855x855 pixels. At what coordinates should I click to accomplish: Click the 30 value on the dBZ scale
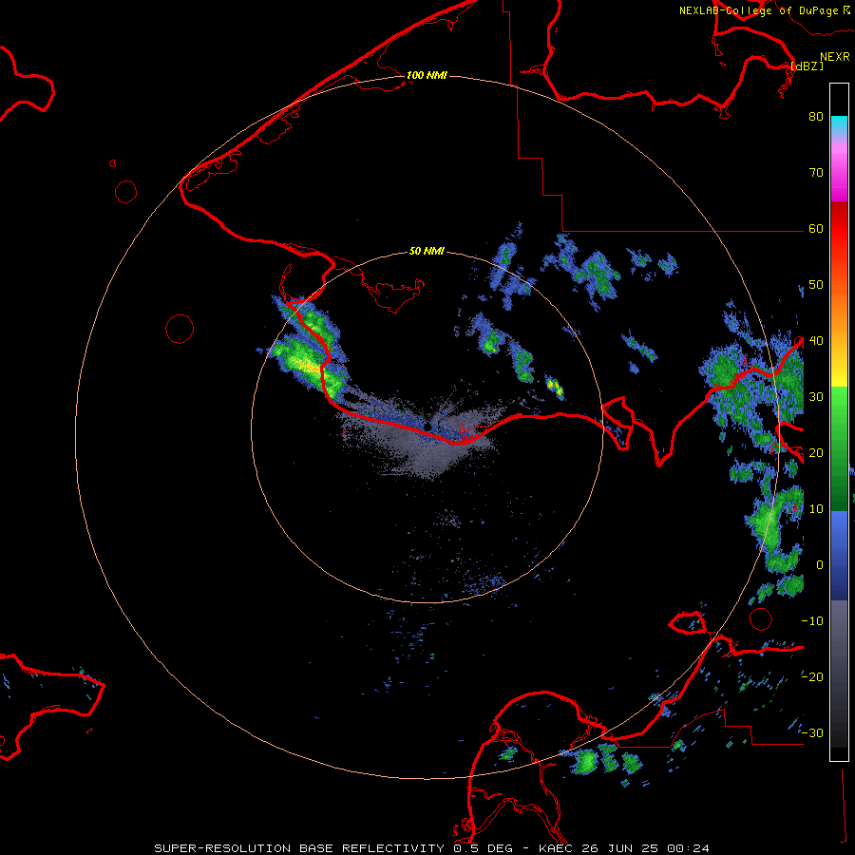816,397
